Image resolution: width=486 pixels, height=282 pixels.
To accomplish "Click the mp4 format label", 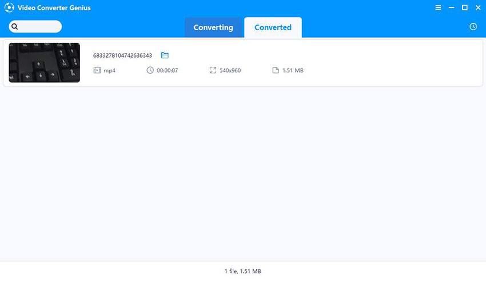I will [x=109, y=71].
